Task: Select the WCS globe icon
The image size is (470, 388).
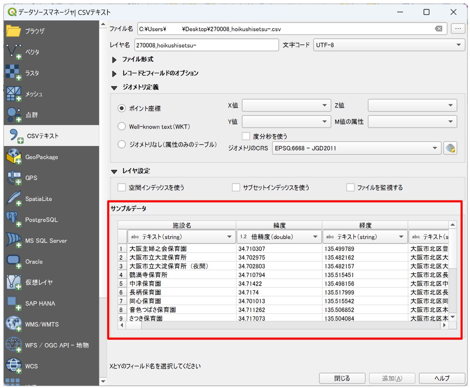Action: (14, 366)
